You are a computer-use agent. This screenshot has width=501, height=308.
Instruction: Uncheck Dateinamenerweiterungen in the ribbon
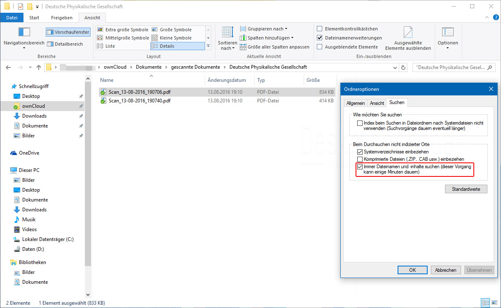[319, 38]
